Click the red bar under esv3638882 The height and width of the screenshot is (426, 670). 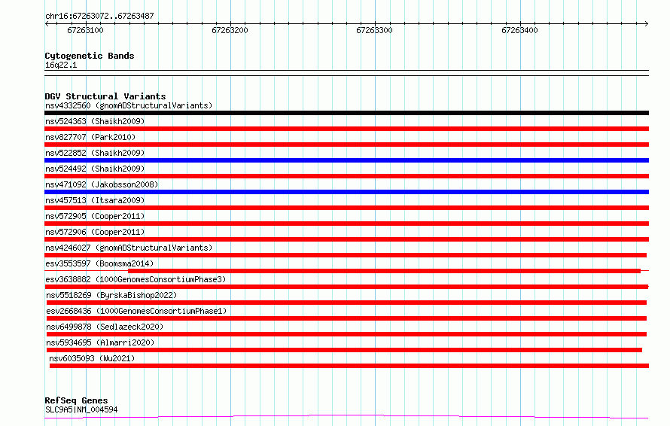[x=346, y=287]
